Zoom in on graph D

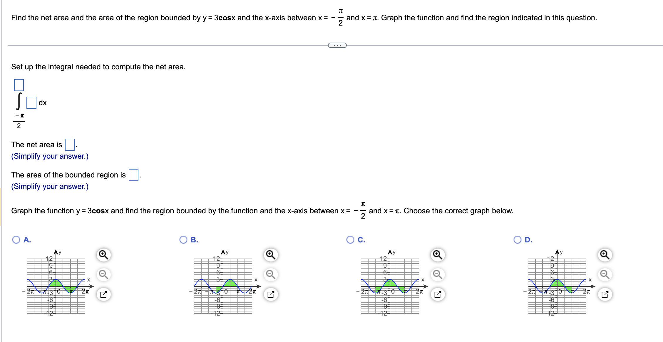coord(605,254)
